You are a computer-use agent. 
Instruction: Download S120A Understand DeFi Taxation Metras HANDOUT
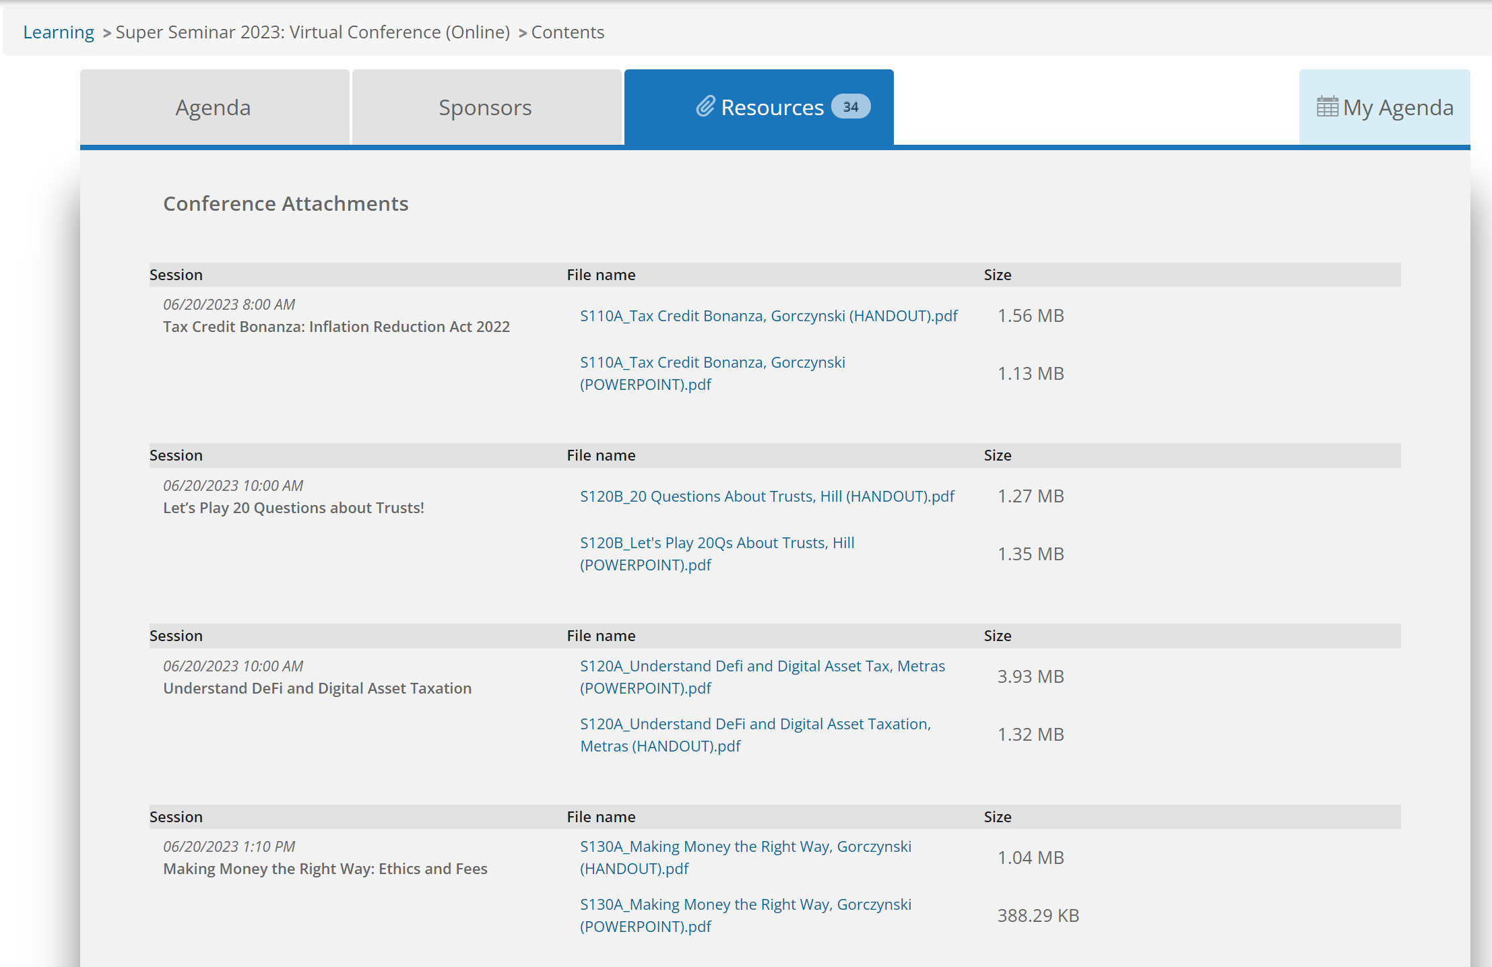pos(756,735)
